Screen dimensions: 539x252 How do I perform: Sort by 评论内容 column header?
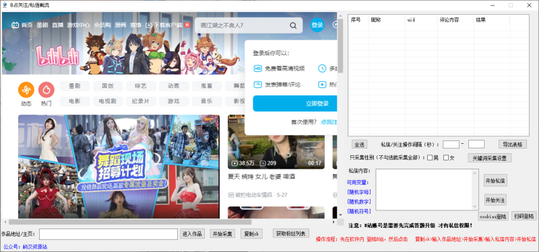(x=455, y=20)
